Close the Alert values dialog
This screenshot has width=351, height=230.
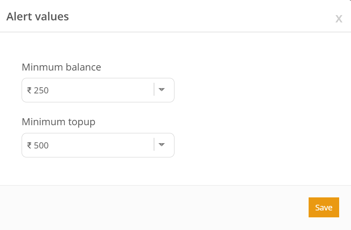tap(338, 19)
